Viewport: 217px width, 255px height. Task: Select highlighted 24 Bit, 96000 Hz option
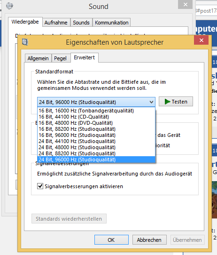point(96,159)
